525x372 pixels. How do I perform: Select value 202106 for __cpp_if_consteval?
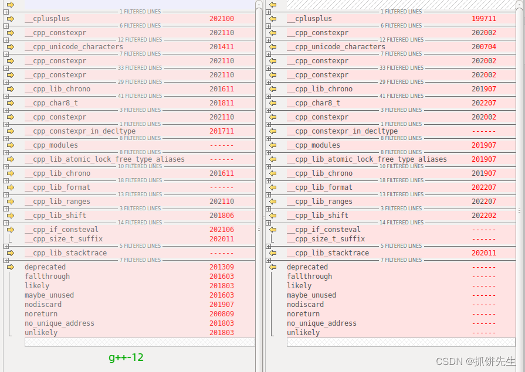tap(222, 230)
